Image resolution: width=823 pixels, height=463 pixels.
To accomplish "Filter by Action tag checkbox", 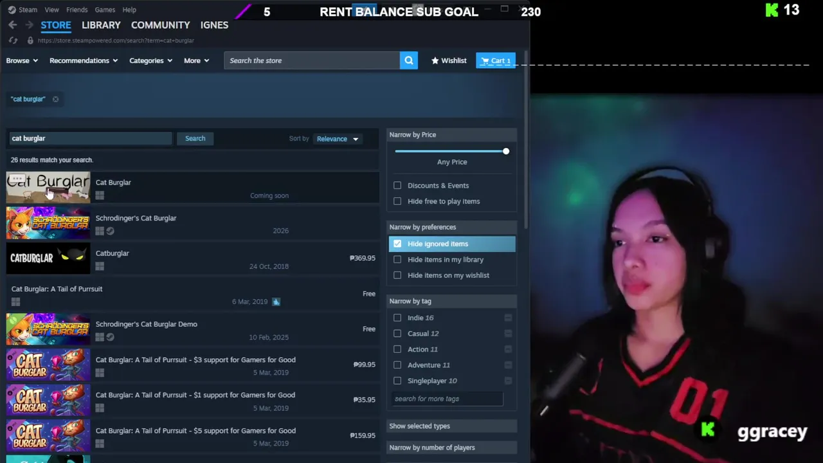I will click(x=397, y=349).
